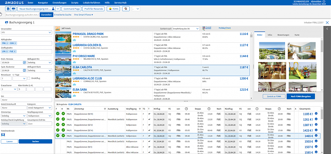Viewport: 331px width, 154px height.
Task: Expand the Neuer Buchungsvorgang arrow dropdown
Action: tap(58, 9)
